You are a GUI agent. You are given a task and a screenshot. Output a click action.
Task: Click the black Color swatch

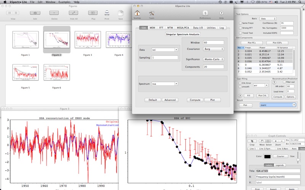pyautogui.click(x=267, y=157)
